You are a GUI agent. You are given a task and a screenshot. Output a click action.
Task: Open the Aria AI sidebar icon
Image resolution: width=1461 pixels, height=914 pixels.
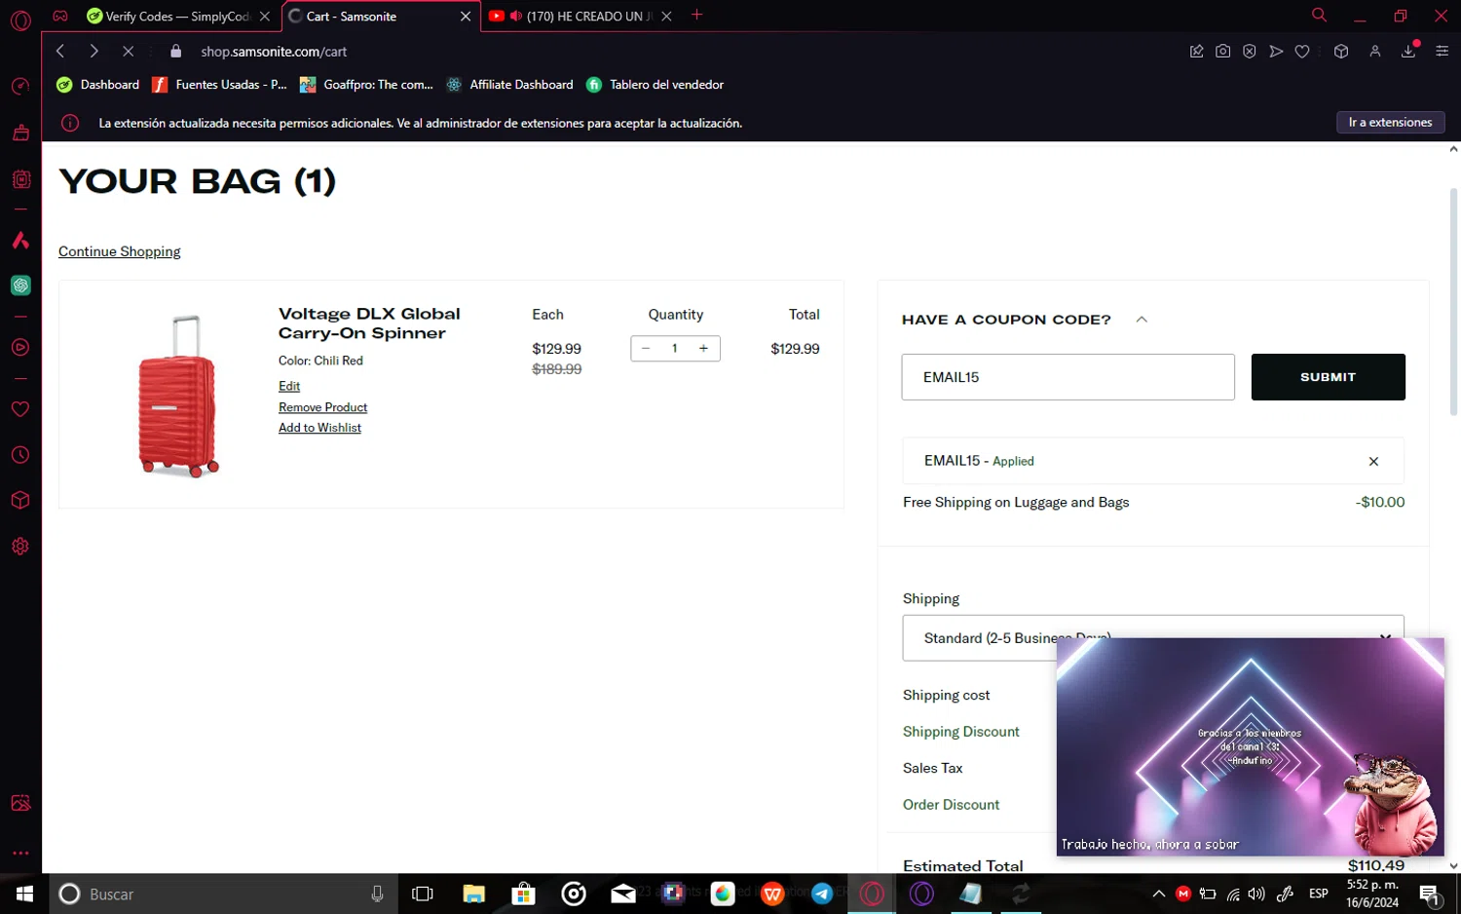pos(20,241)
